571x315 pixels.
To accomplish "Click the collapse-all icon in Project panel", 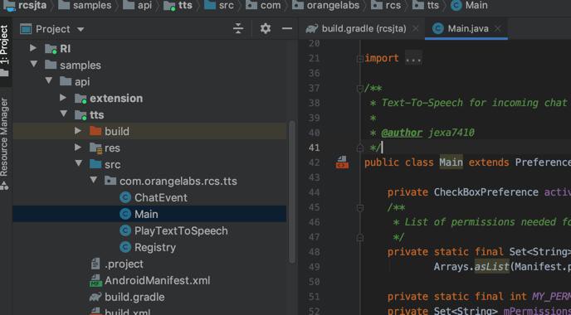I will pyautogui.click(x=238, y=28).
